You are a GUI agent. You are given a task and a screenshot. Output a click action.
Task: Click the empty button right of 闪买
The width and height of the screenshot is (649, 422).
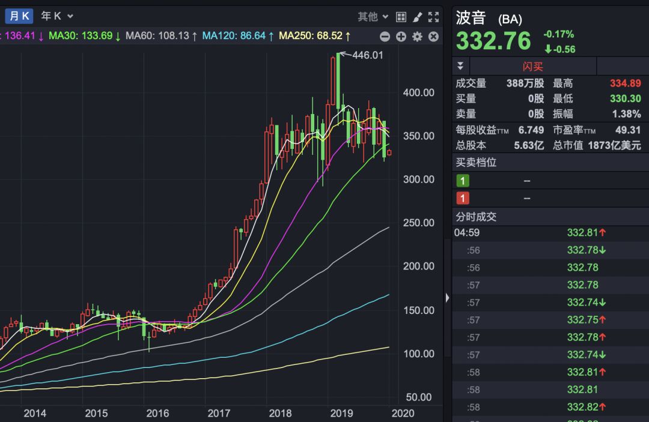(x=622, y=66)
